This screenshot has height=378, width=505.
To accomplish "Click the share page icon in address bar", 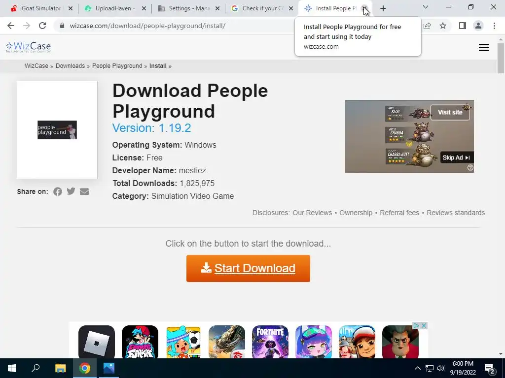I will 427,26.
